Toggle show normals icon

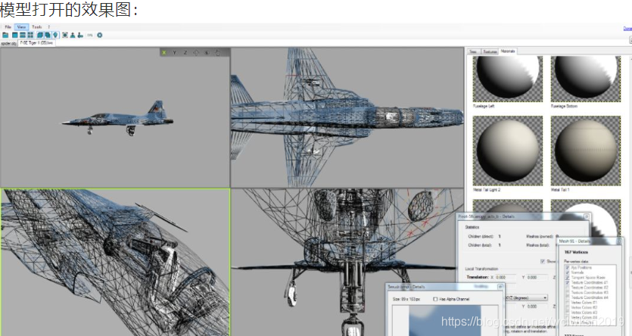73,35
